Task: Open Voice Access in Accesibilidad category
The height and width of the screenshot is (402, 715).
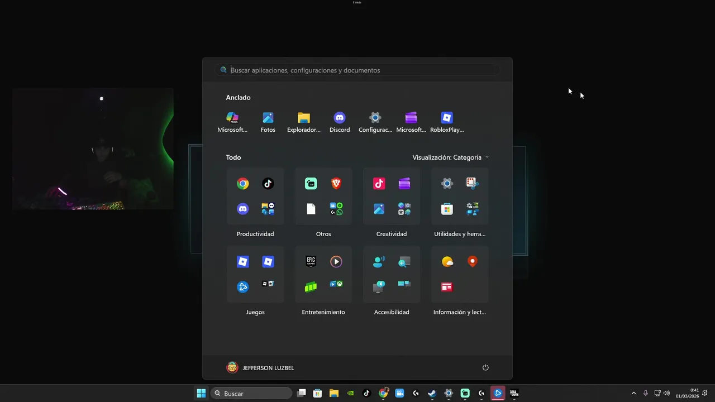Action: coord(379,262)
